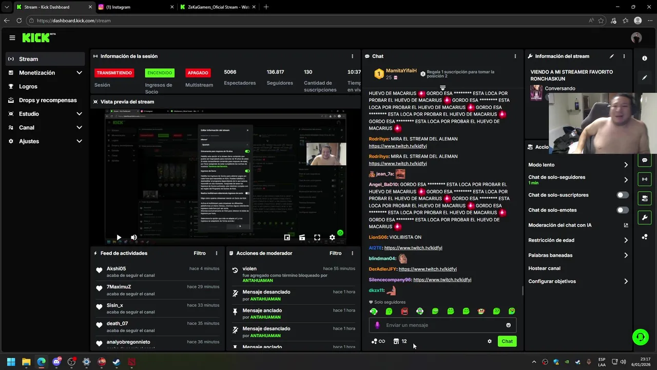Open Rodrihyo's first twitch.tv/kidfyi link
The height and width of the screenshot is (370, 657).
point(398,146)
